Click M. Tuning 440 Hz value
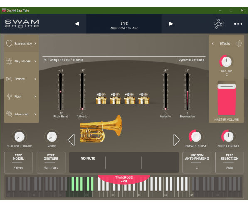 point(63,60)
